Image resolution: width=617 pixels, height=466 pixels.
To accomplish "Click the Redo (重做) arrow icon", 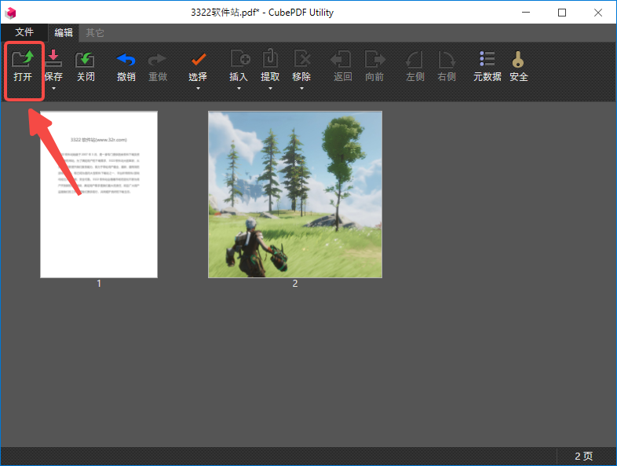I will [x=158, y=60].
